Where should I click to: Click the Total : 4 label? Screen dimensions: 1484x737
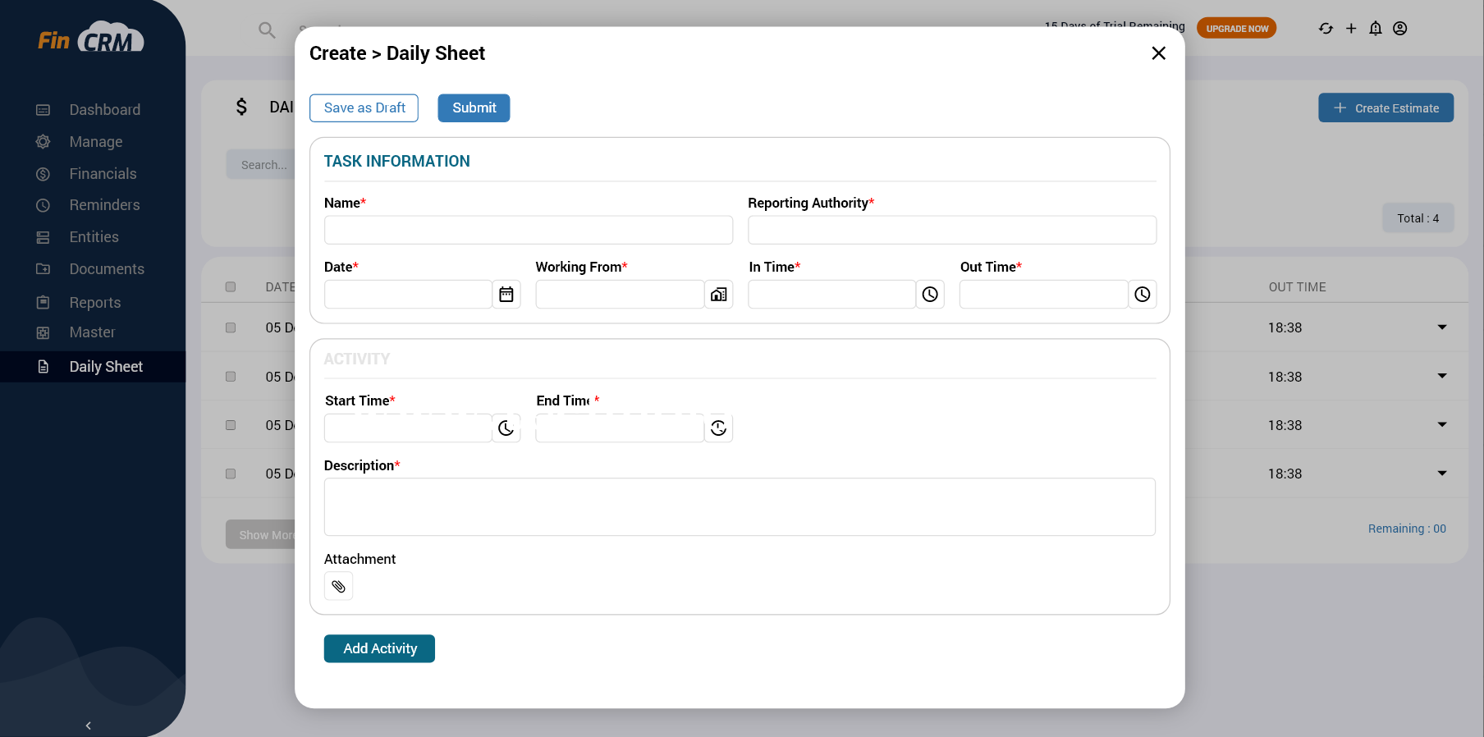(x=1418, y=218)
